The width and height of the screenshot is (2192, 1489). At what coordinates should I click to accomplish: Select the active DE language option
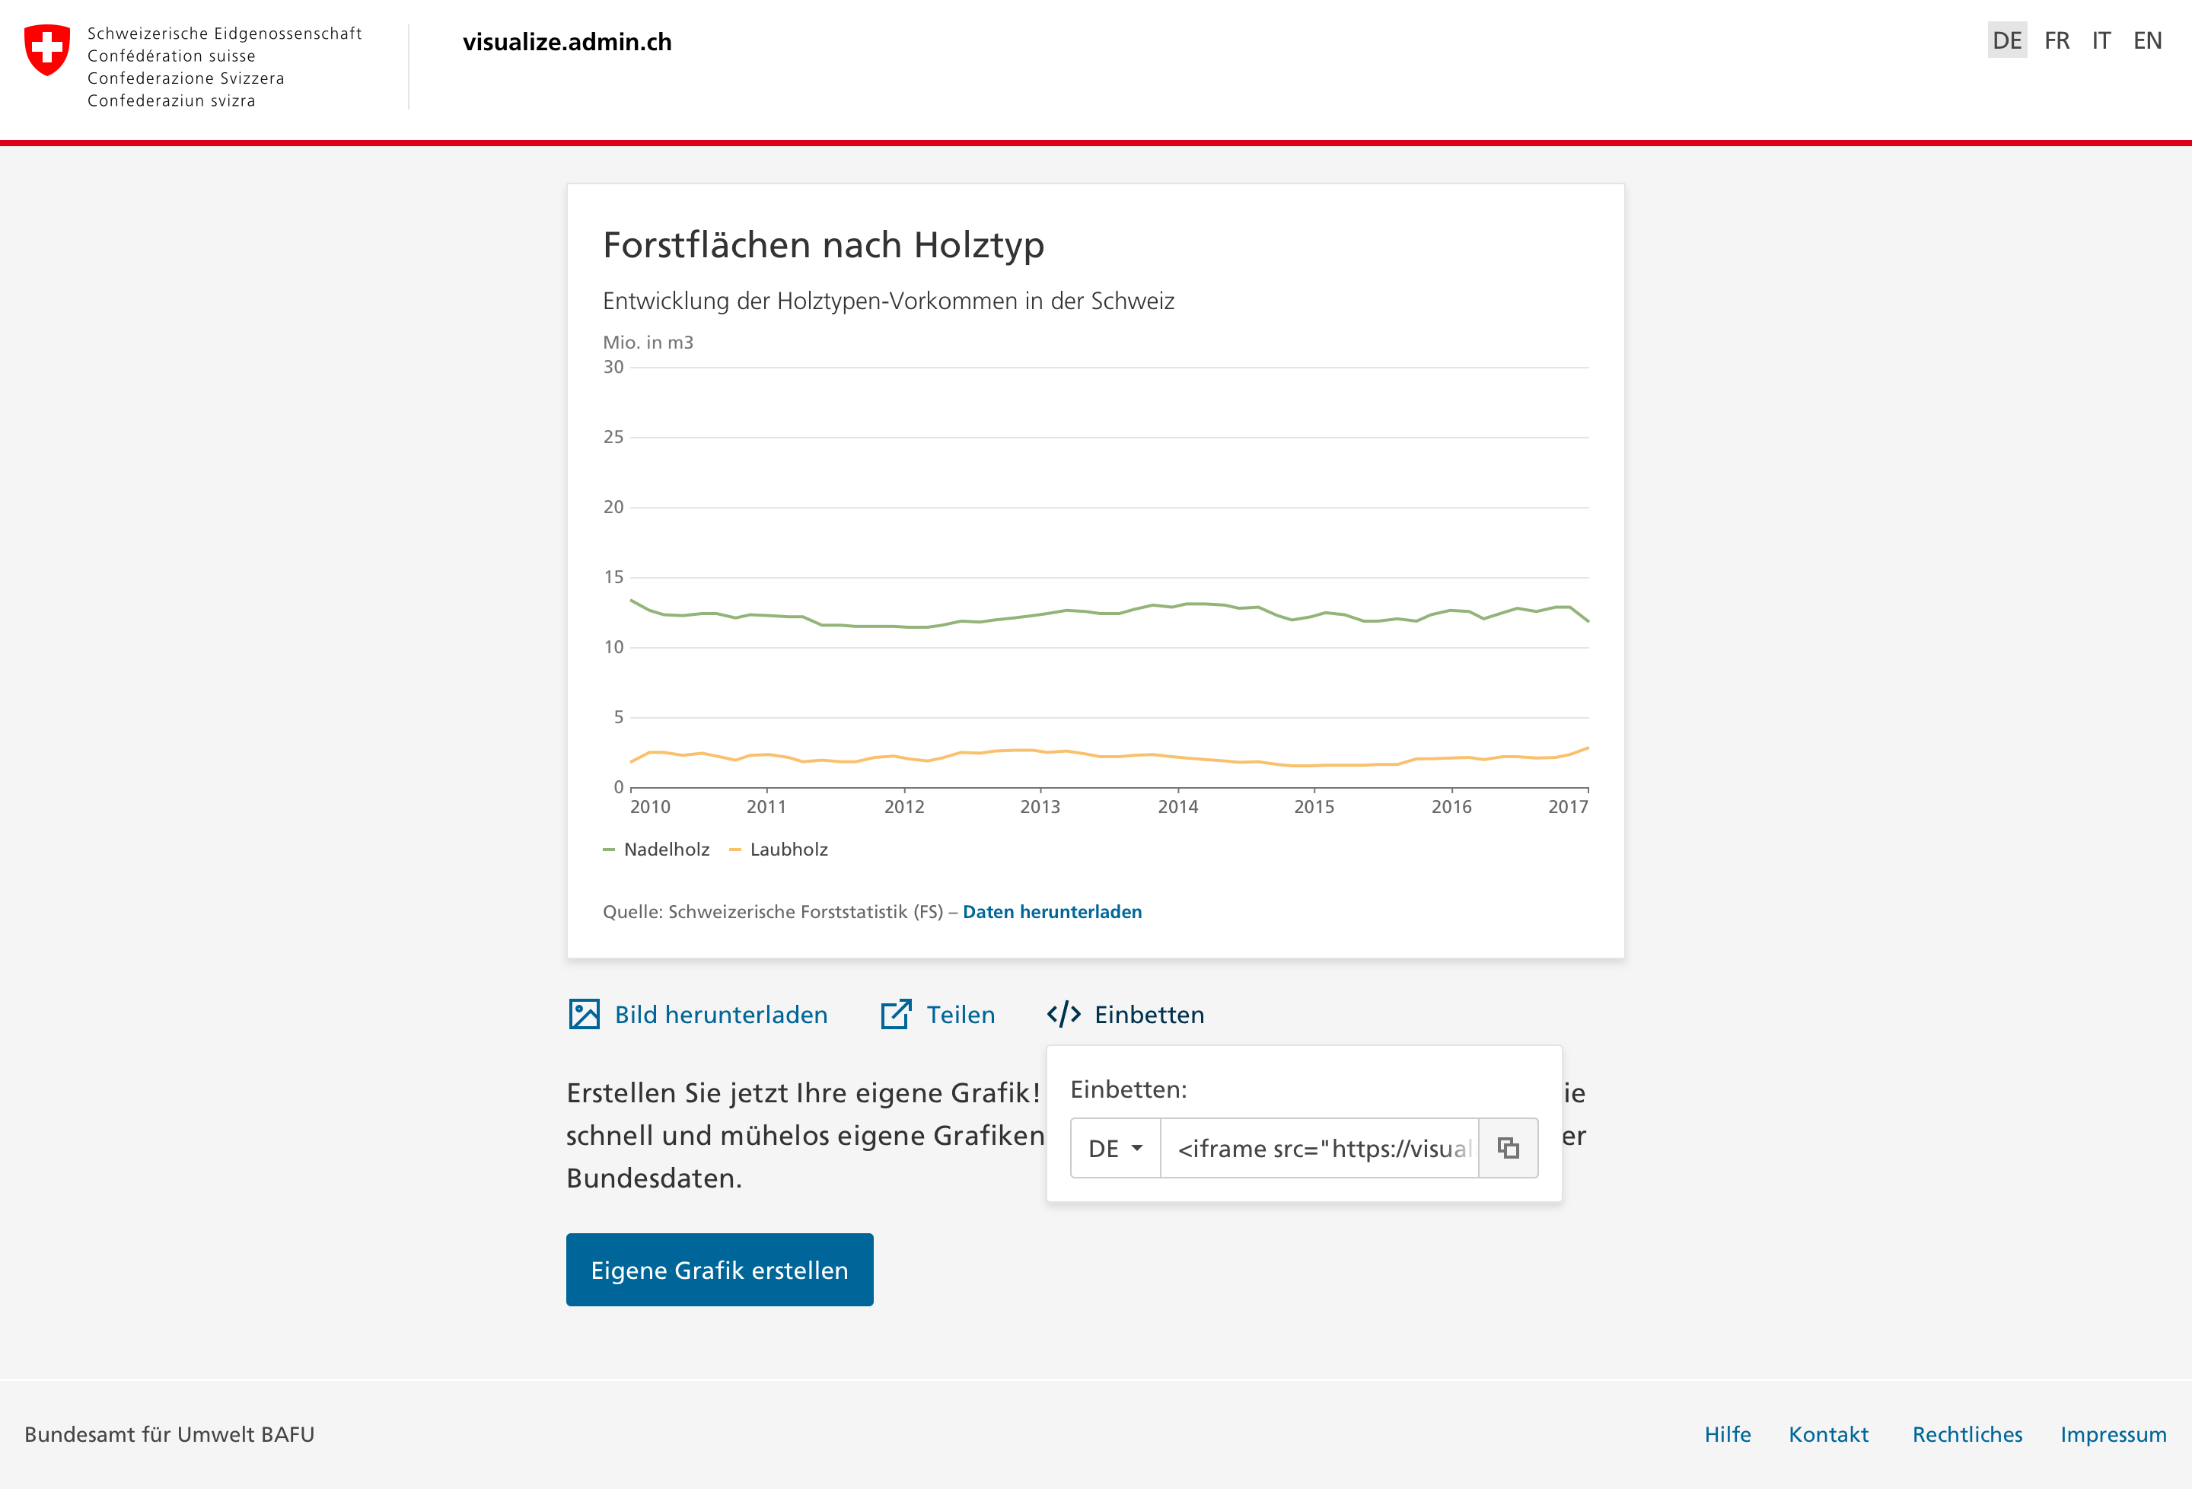[2006, 40]
